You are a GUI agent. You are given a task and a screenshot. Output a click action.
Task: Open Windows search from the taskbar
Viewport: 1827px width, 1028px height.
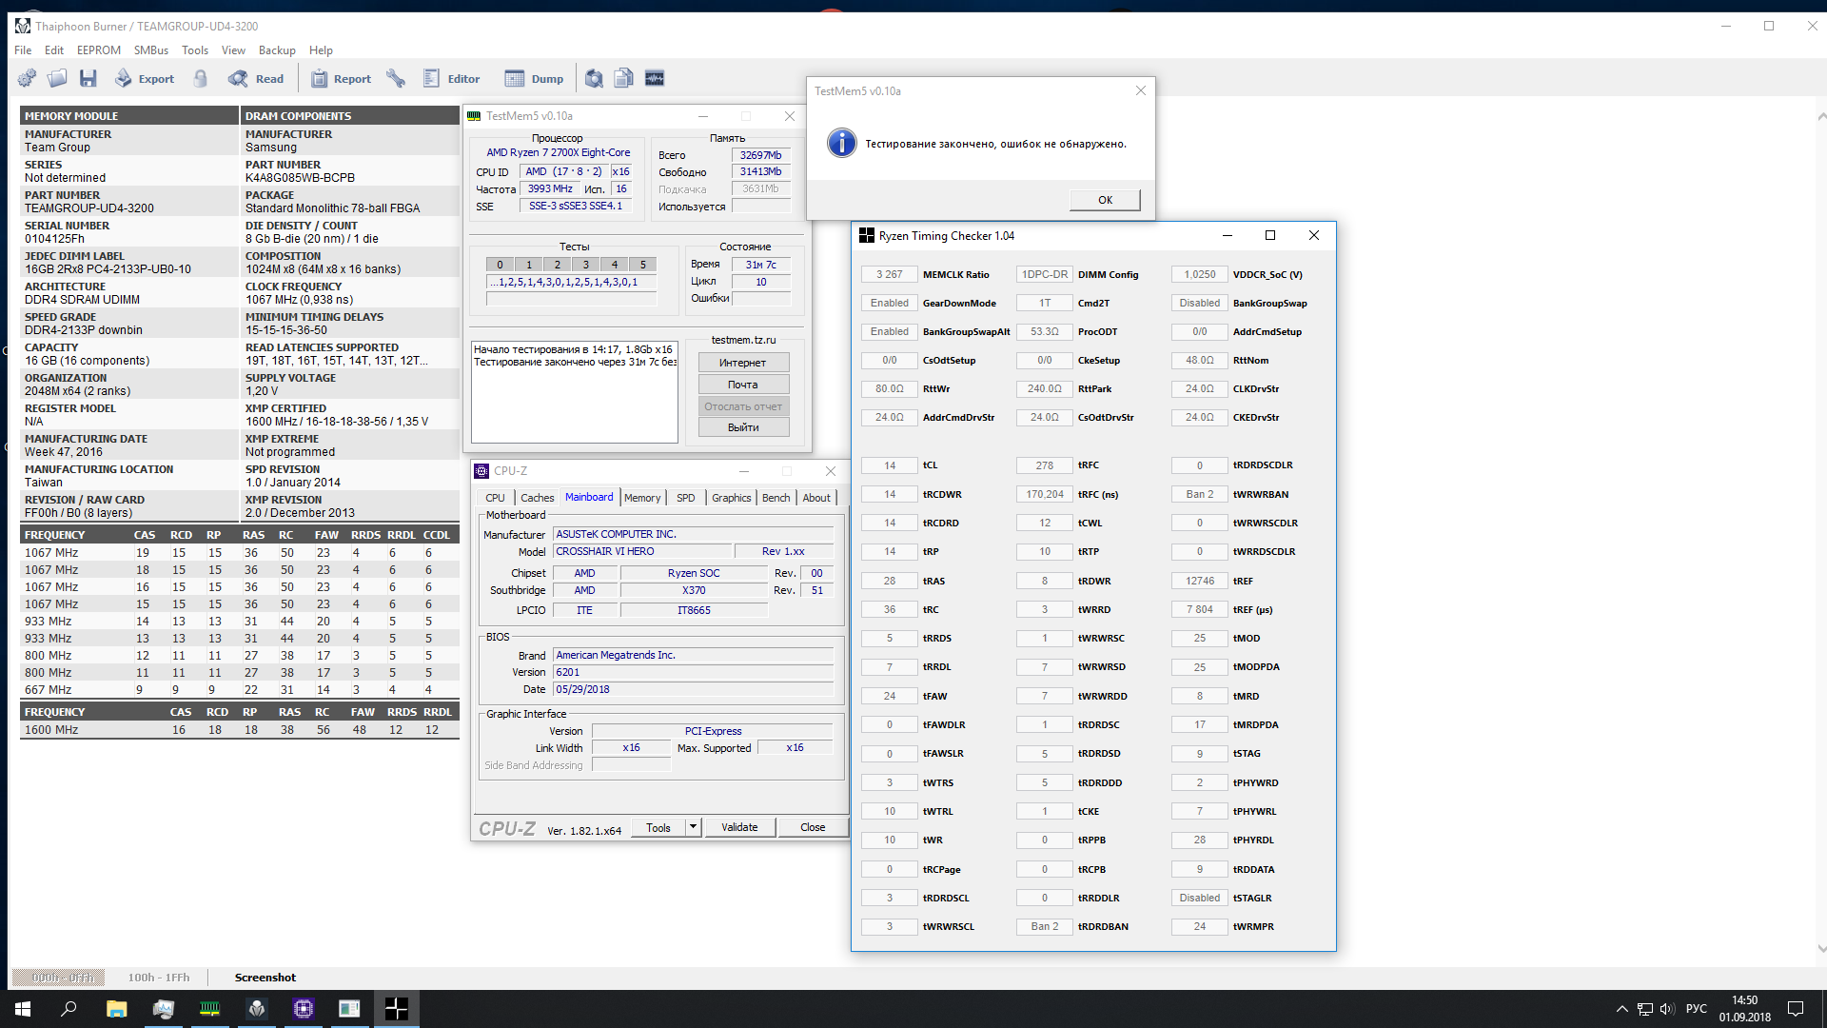tap(69, 1009)
